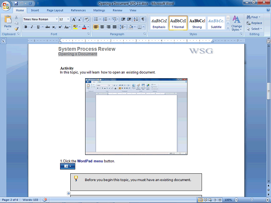The width and height of the screenshot is (271, 203).
Task: Center the paragraph text
Action: 102,27
